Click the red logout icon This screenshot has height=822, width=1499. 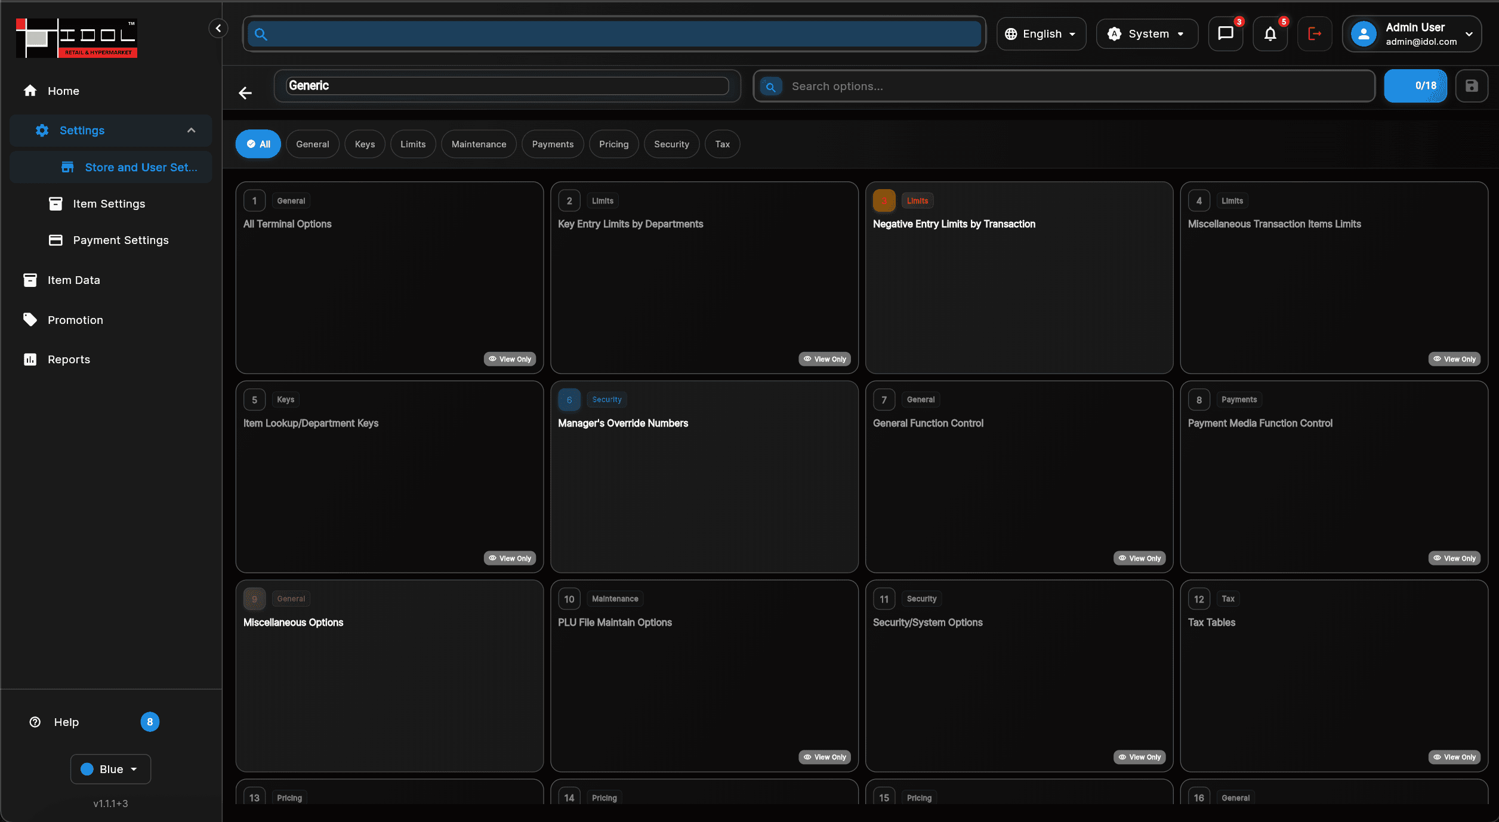click(1315, 33)
